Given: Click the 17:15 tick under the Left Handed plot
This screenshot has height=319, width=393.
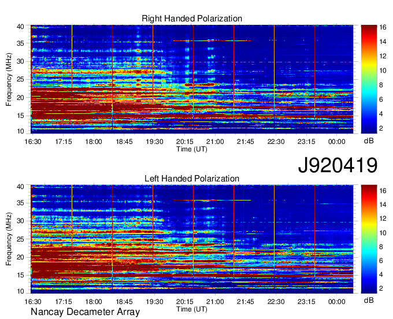Looking at the screenshot, I should pos(64,302).
